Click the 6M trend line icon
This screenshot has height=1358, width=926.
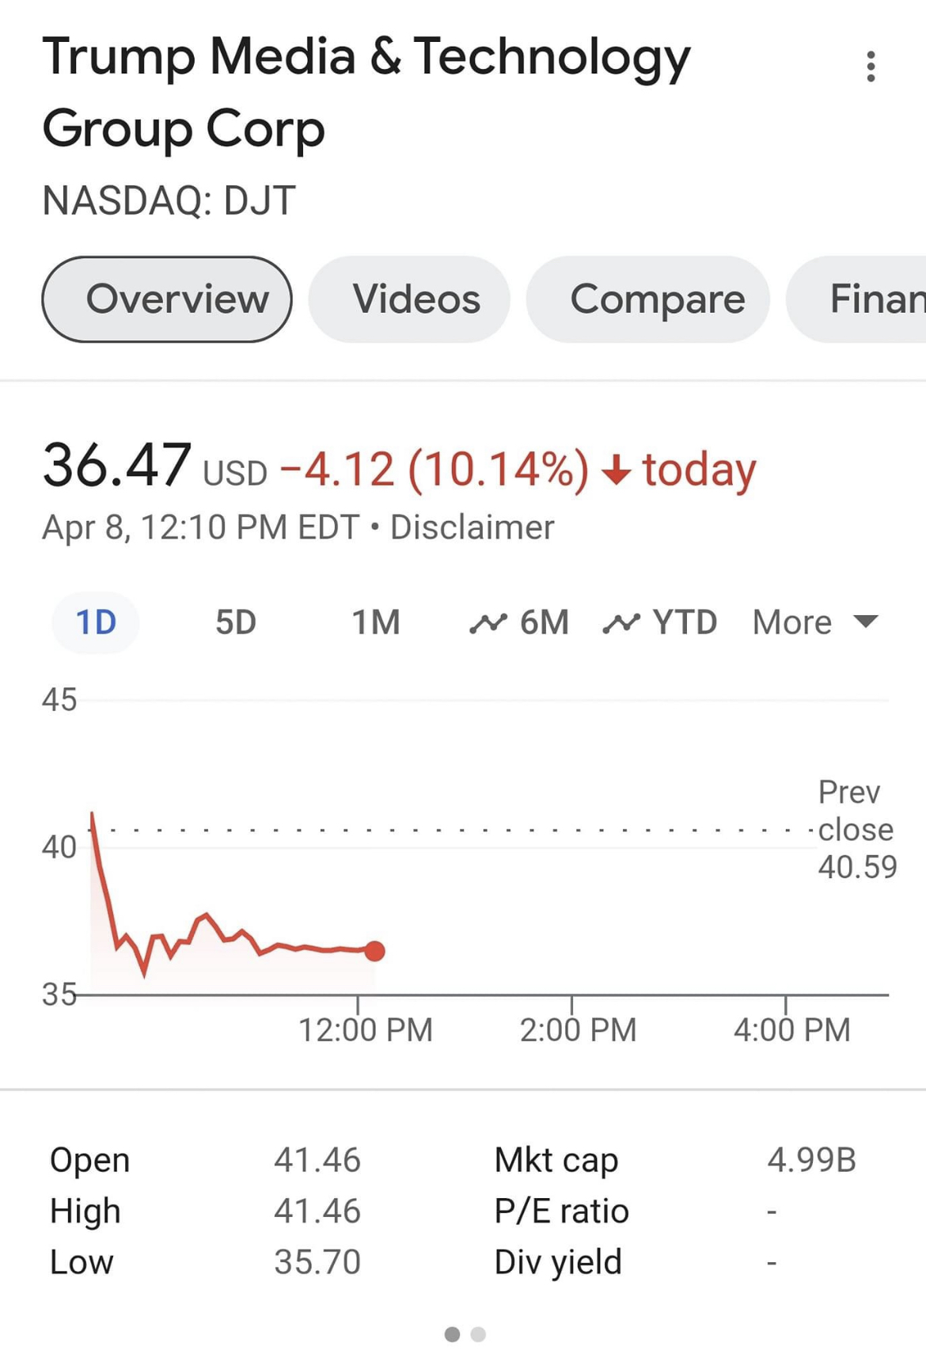click(488, 623)
